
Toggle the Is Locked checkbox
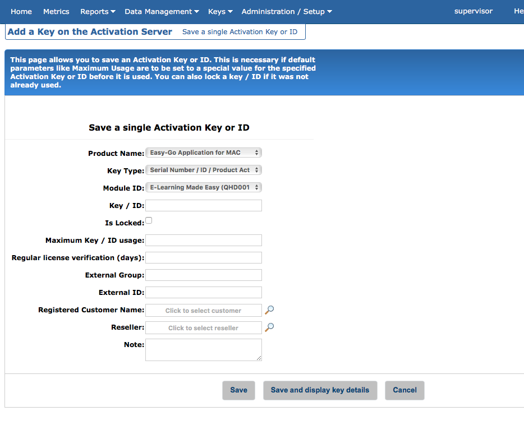(x=149, y=221)
